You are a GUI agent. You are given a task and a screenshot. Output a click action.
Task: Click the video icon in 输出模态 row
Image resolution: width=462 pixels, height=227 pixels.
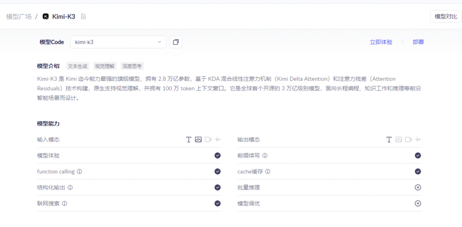[408, 140]
